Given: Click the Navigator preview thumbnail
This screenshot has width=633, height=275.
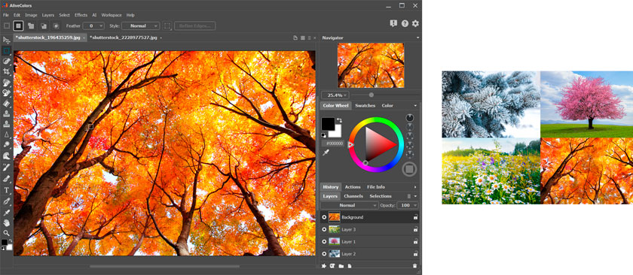Looking at the screenshot, I should coord(371,65).
